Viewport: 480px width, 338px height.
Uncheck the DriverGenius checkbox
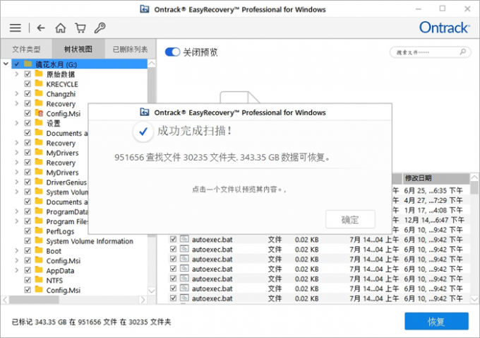coord(28,182)
